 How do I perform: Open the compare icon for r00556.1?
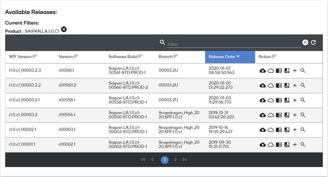point(287,115)
